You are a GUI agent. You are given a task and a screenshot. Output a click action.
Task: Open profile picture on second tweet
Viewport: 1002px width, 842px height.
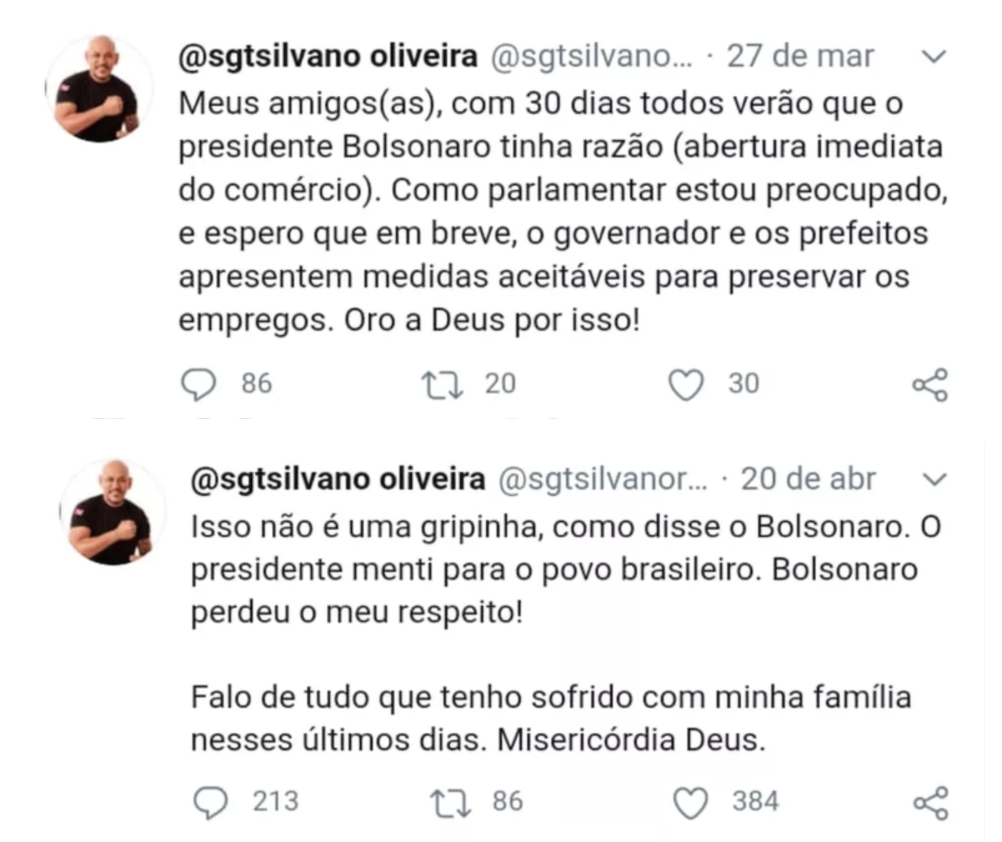point(112,512)
